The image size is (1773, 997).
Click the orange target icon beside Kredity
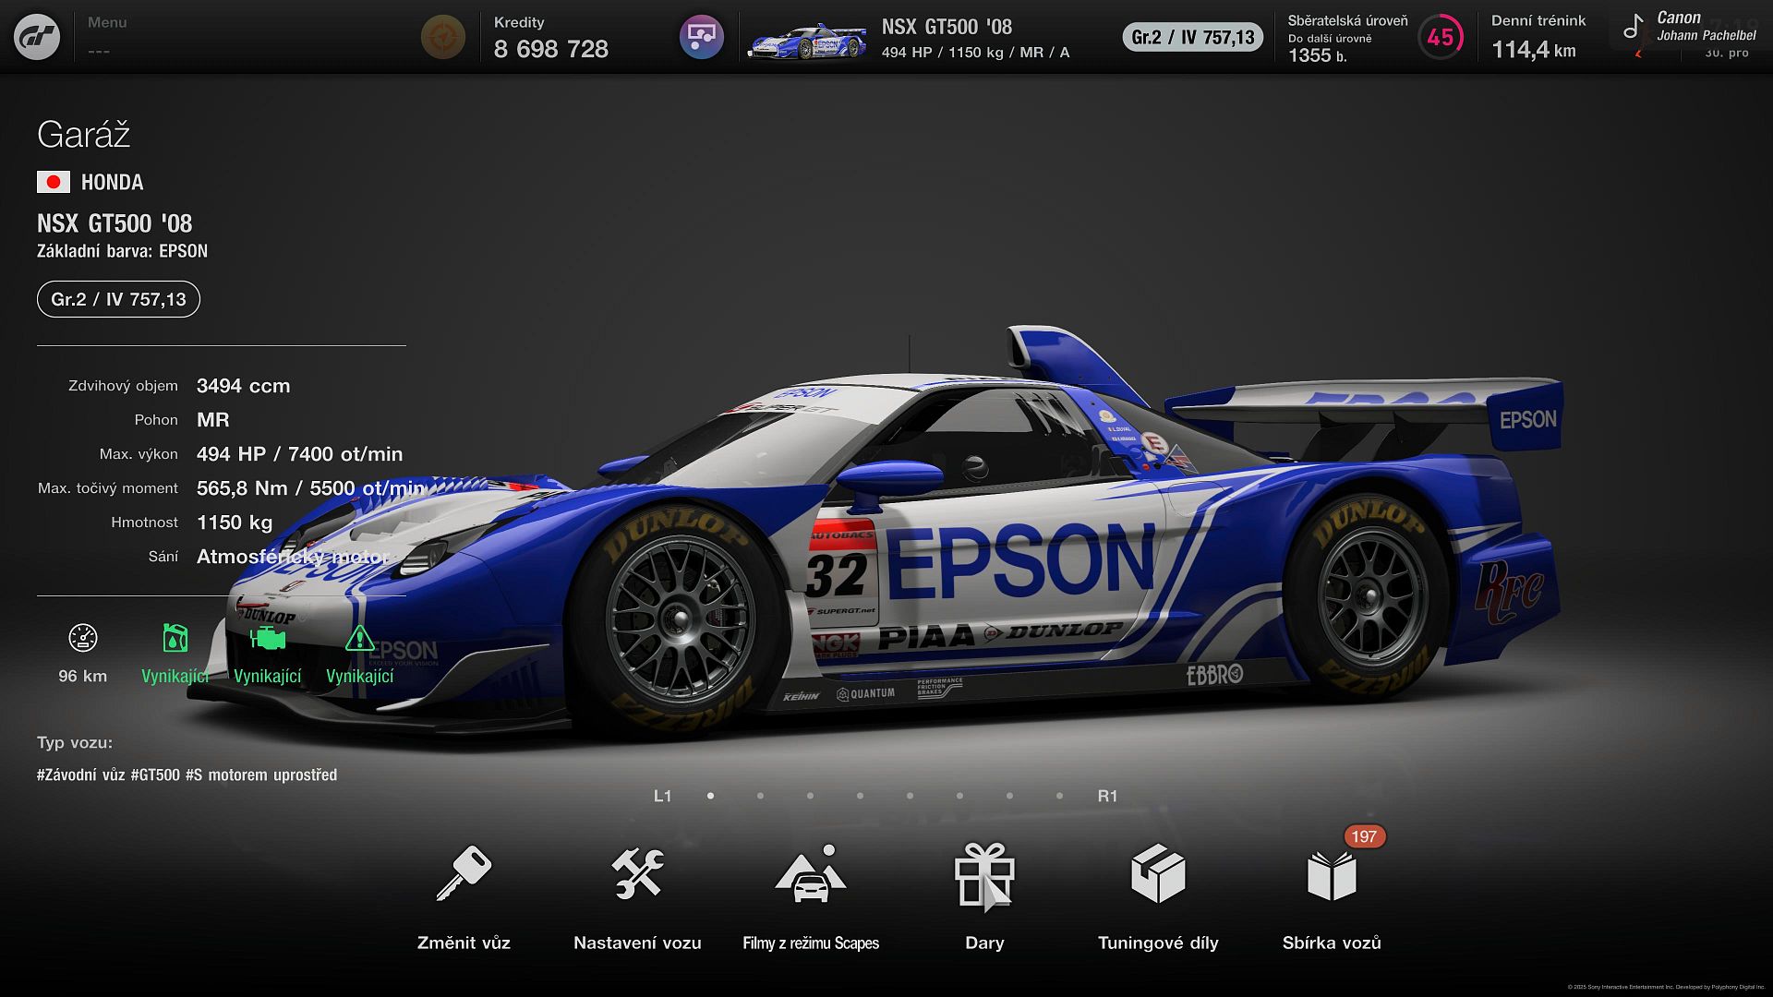point(443,38)
